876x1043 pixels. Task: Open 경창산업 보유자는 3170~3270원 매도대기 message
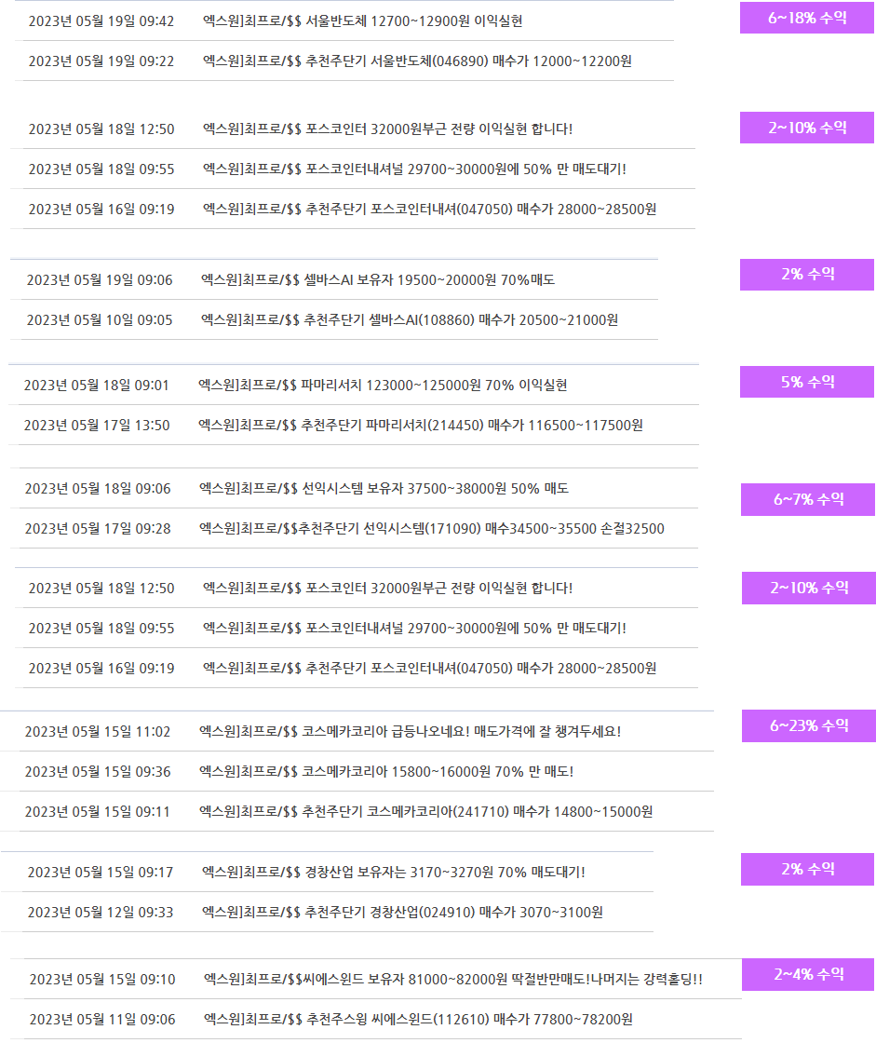tap(393, 872)
